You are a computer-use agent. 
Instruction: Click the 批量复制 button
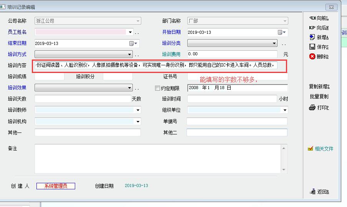(319, 96)
